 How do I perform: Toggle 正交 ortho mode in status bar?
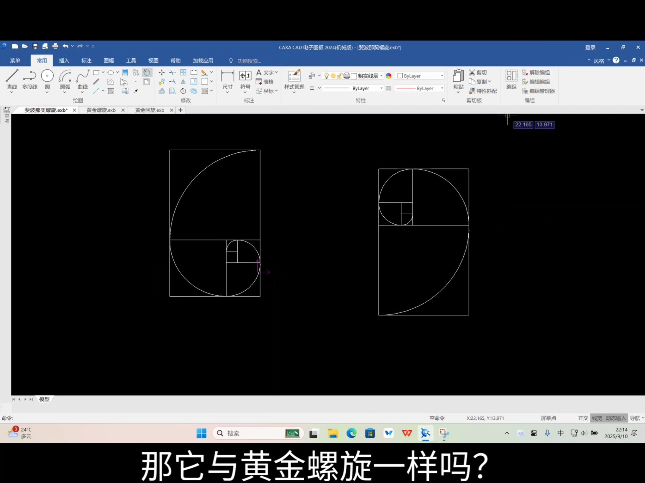point(583,418)
